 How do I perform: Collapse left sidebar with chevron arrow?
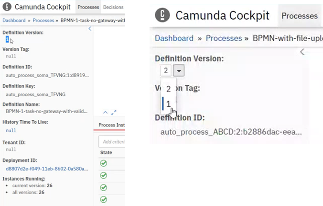click(x=90, y=29)
